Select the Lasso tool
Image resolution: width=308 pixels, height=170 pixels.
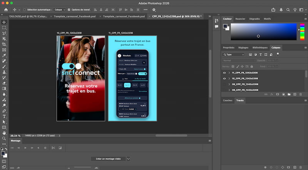coord(4,33)
